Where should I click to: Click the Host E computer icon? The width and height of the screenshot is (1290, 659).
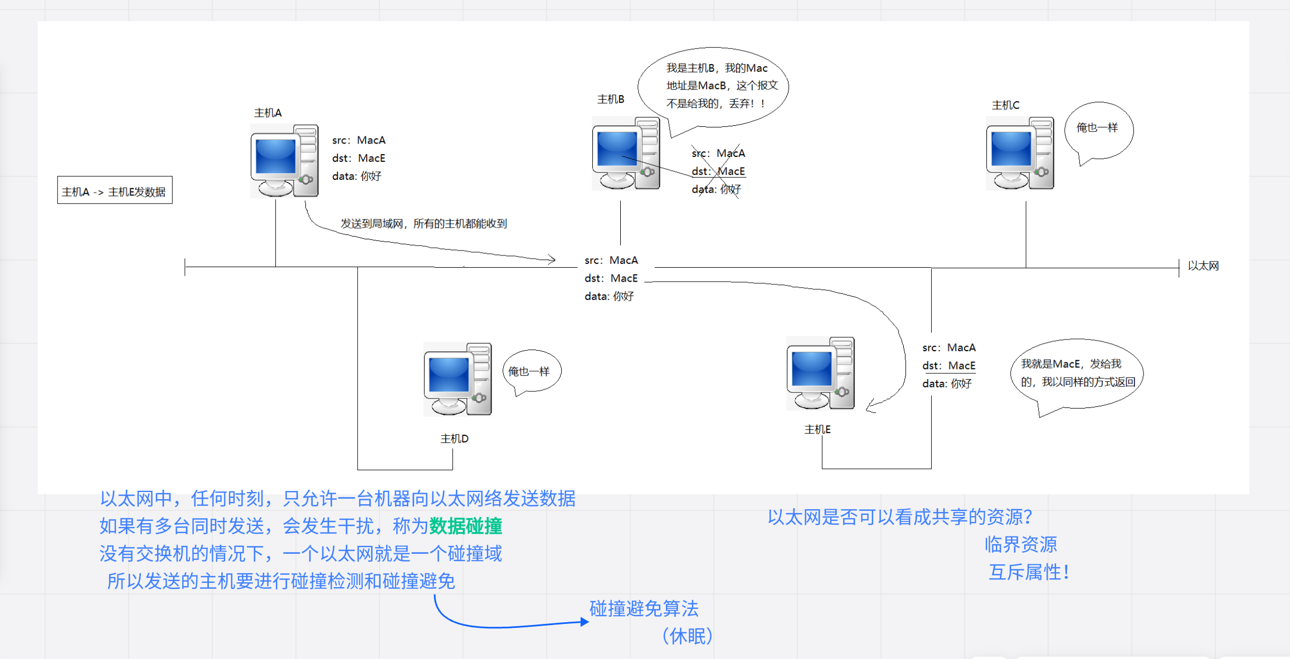tap(820, 373)
